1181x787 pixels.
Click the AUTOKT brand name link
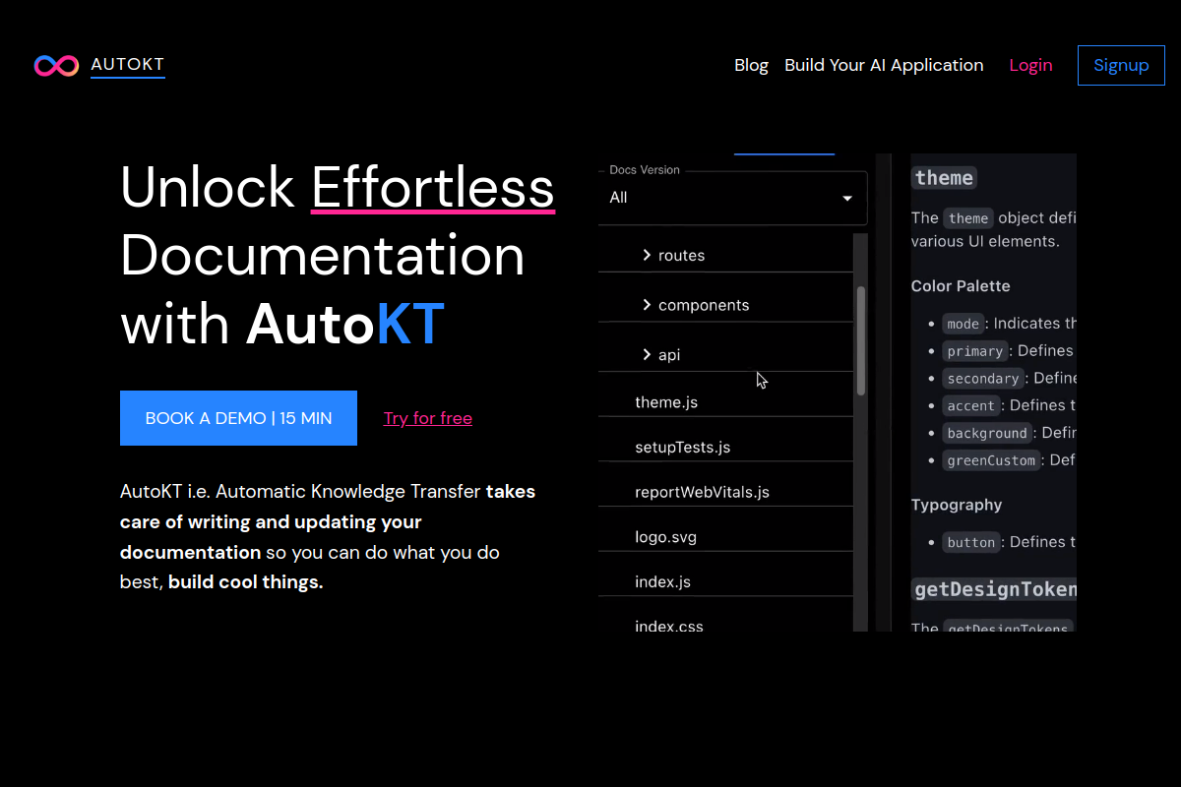coord(127,64)
